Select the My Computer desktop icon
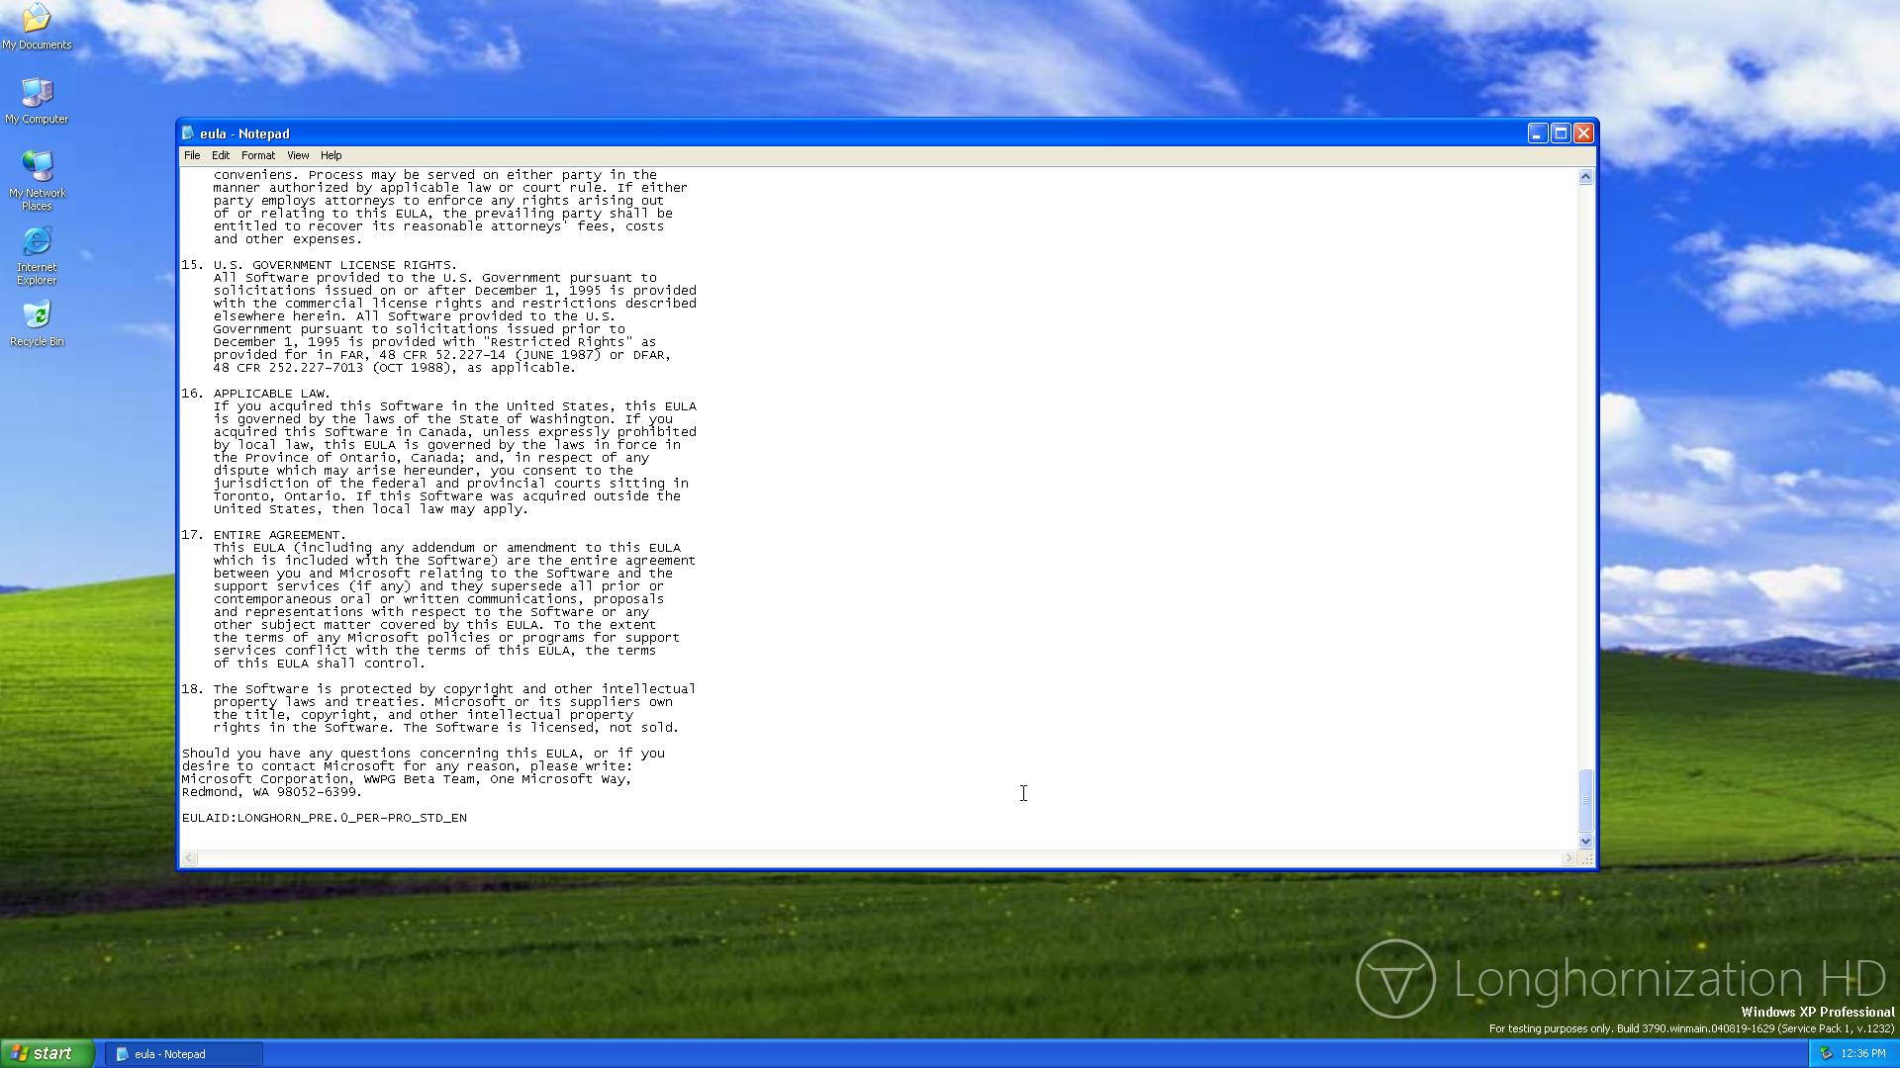The width and height of the screenshot is (1900, 1068). coord(37,94)
